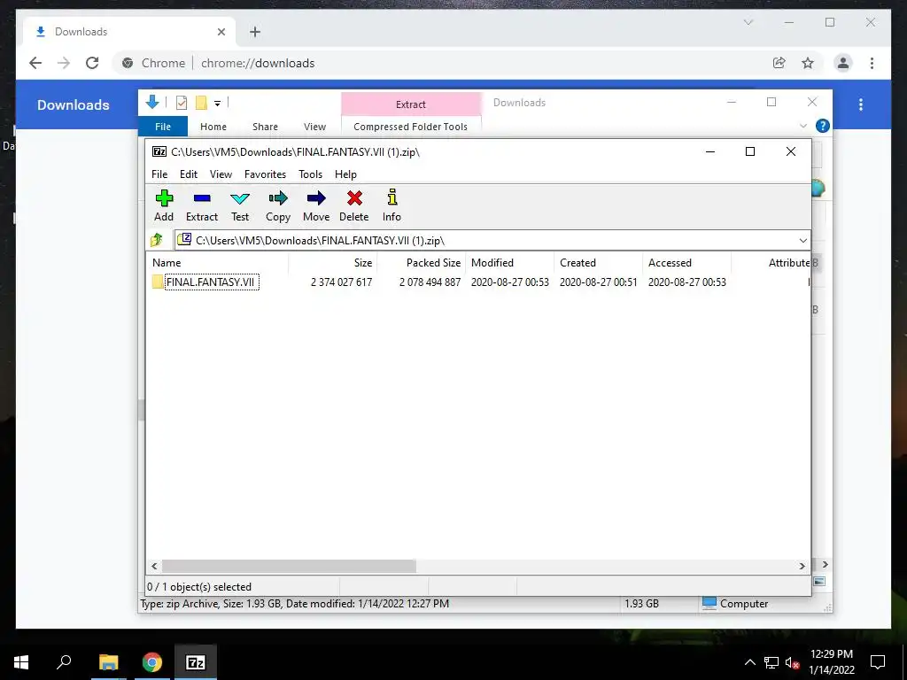The height and width of the screenshot is (680, 907).
Task: Click the 7-Zip scrollbar right arrow
Action: coord(802,566)
